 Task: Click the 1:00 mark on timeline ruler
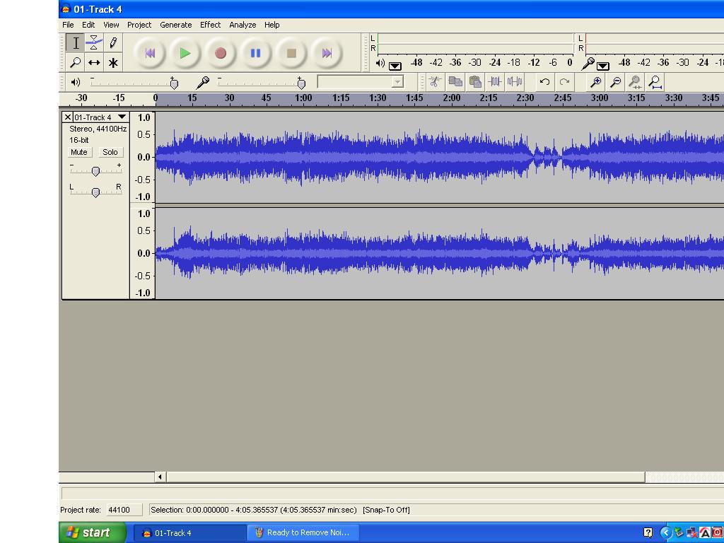(303, 98)
